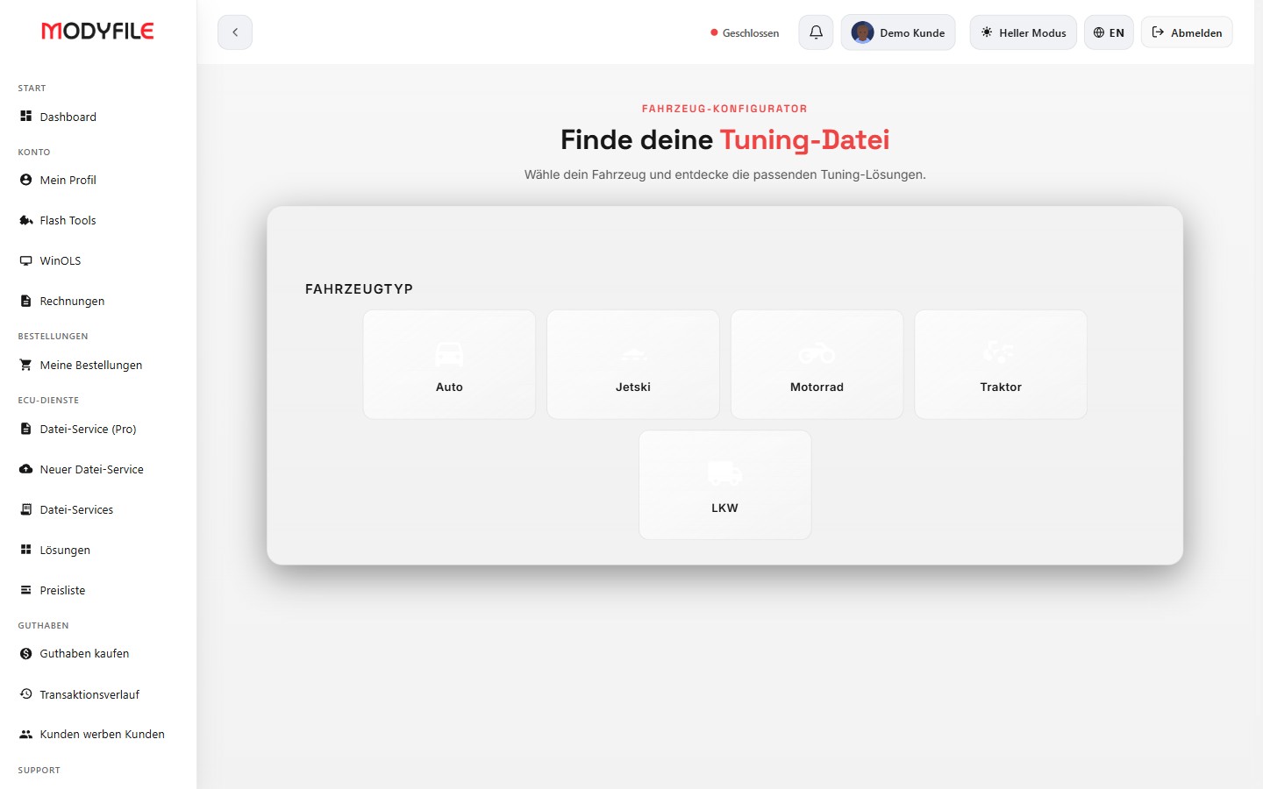
Task: Click the Dashboard grid icon in sidebar
Action: [26, 116]
